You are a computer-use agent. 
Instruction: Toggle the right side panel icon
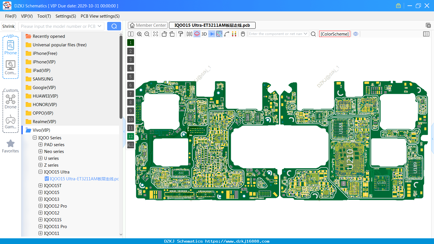(x=426, y=34)
